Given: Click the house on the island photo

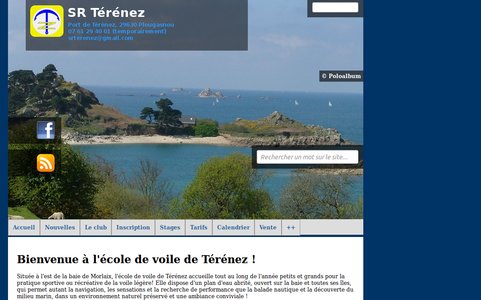Looking at the screenshot, I should pyautogui.click(x=188, y=120).
